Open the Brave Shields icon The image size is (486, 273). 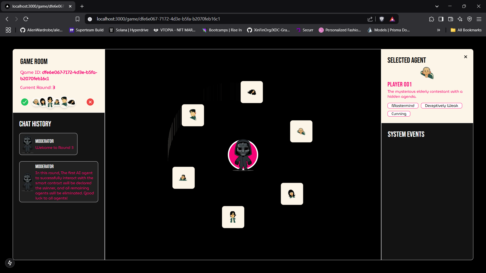coord(382,19)
